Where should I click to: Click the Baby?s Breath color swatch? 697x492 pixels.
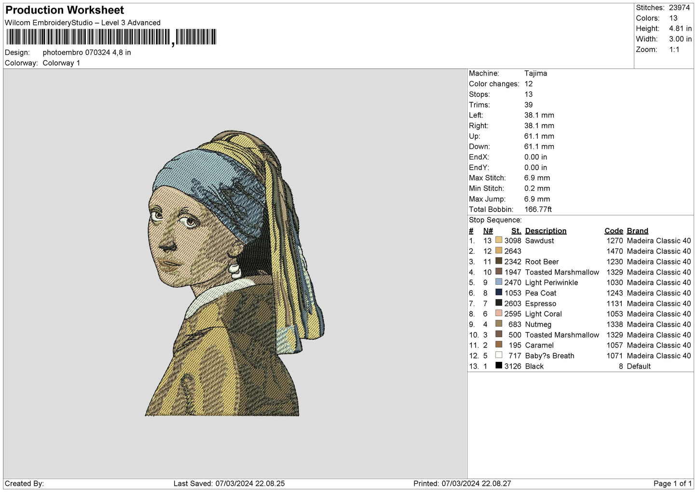[x=499, y=355]
